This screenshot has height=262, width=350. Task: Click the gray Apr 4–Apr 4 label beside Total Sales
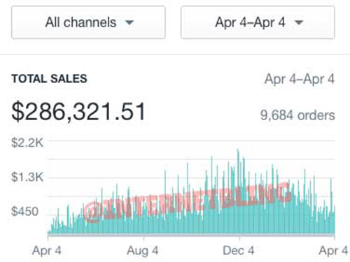pyautogui.click(x=300, y=79)
